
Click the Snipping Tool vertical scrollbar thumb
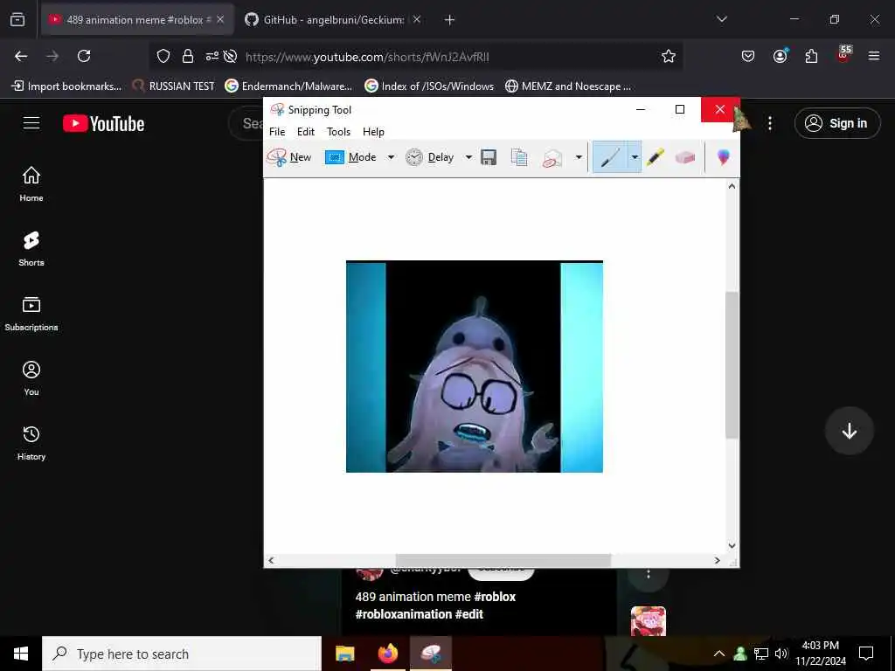[732, 365]
